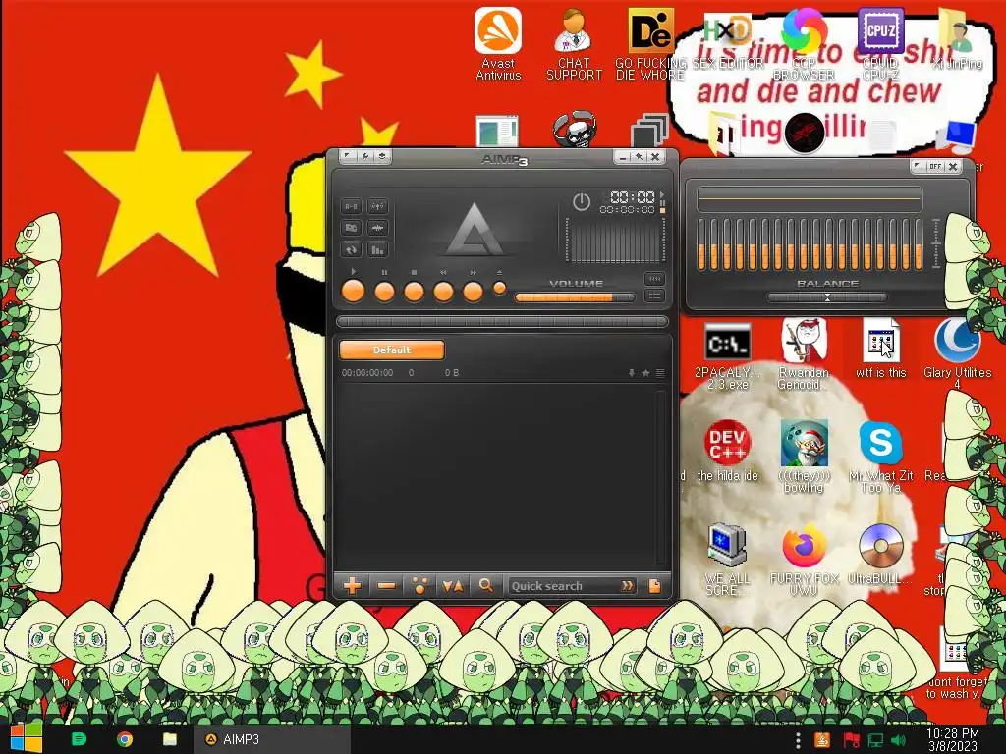The height and width of the screenshot is (754, 1006).
Task: Adjust the Volume slider
Action: point(574,297)
